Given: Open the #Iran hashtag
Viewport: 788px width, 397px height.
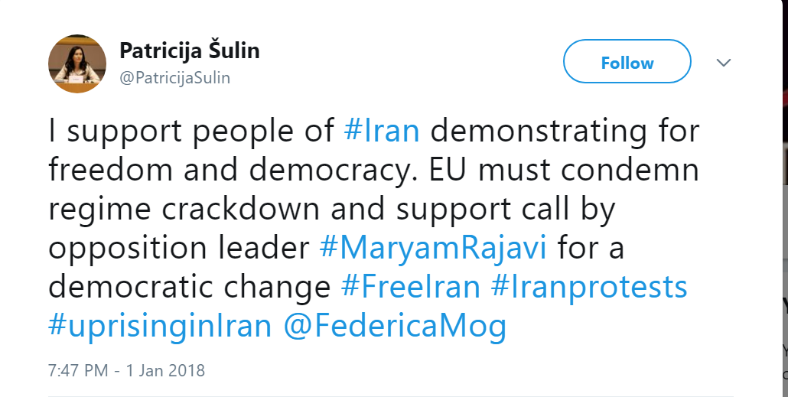Looking at the screenshot, I should pos(382,131).
